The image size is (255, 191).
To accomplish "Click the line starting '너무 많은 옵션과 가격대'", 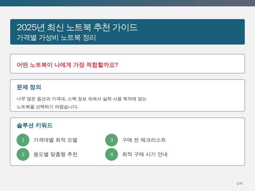I will 82,99.
